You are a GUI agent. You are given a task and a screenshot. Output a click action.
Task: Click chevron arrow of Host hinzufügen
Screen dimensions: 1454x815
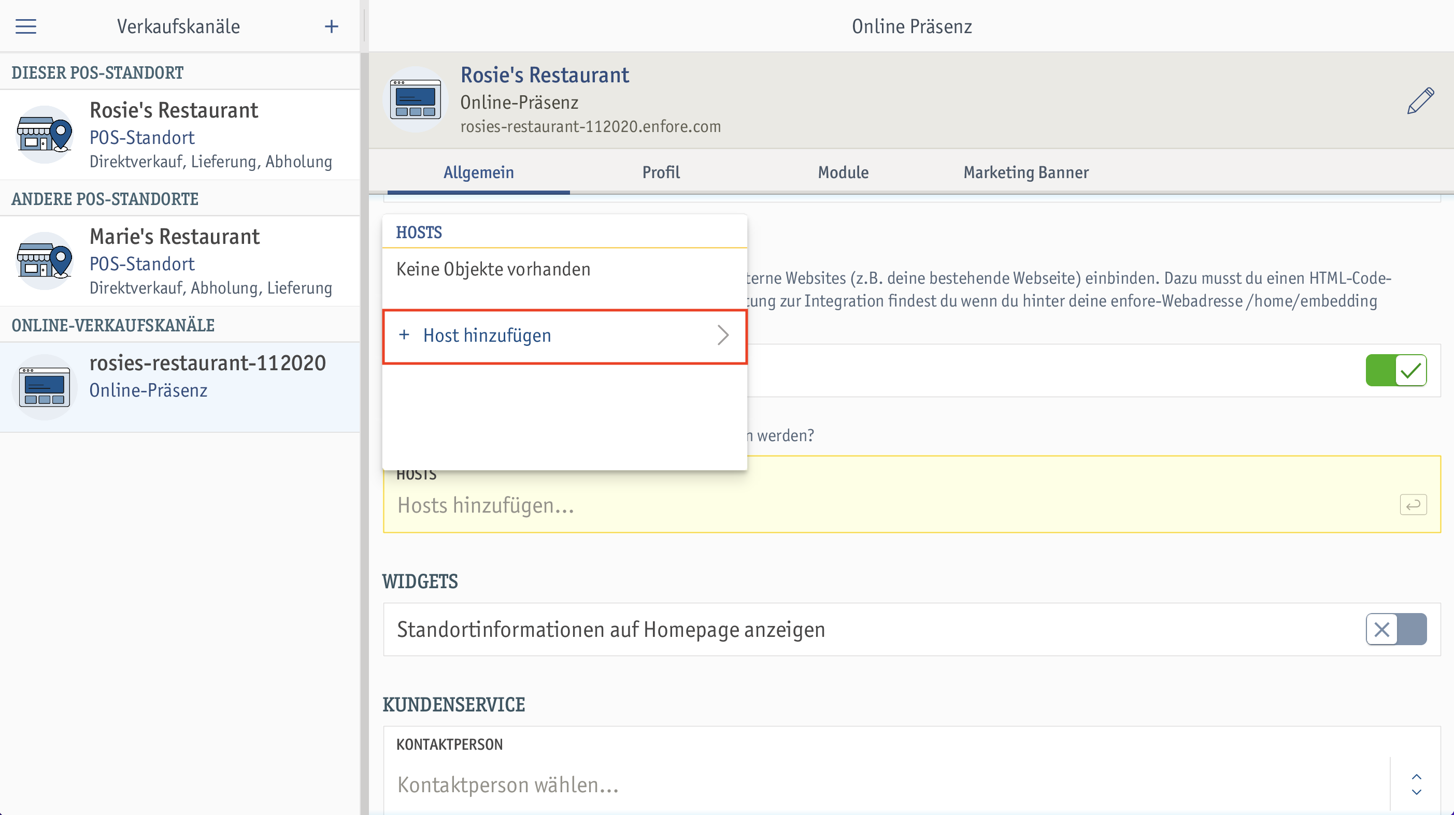723,336
